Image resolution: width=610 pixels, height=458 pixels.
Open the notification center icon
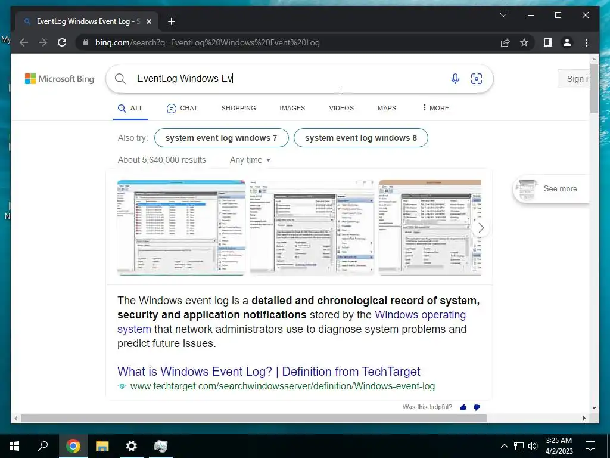tap(590, 446)
